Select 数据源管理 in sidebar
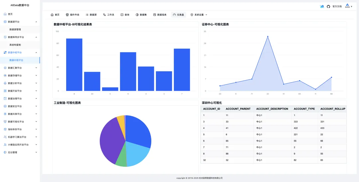This screenshot has height=182, width=359. coord(15,30)
